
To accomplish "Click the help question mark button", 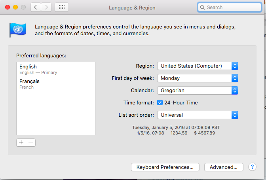I will pos(252,167).
